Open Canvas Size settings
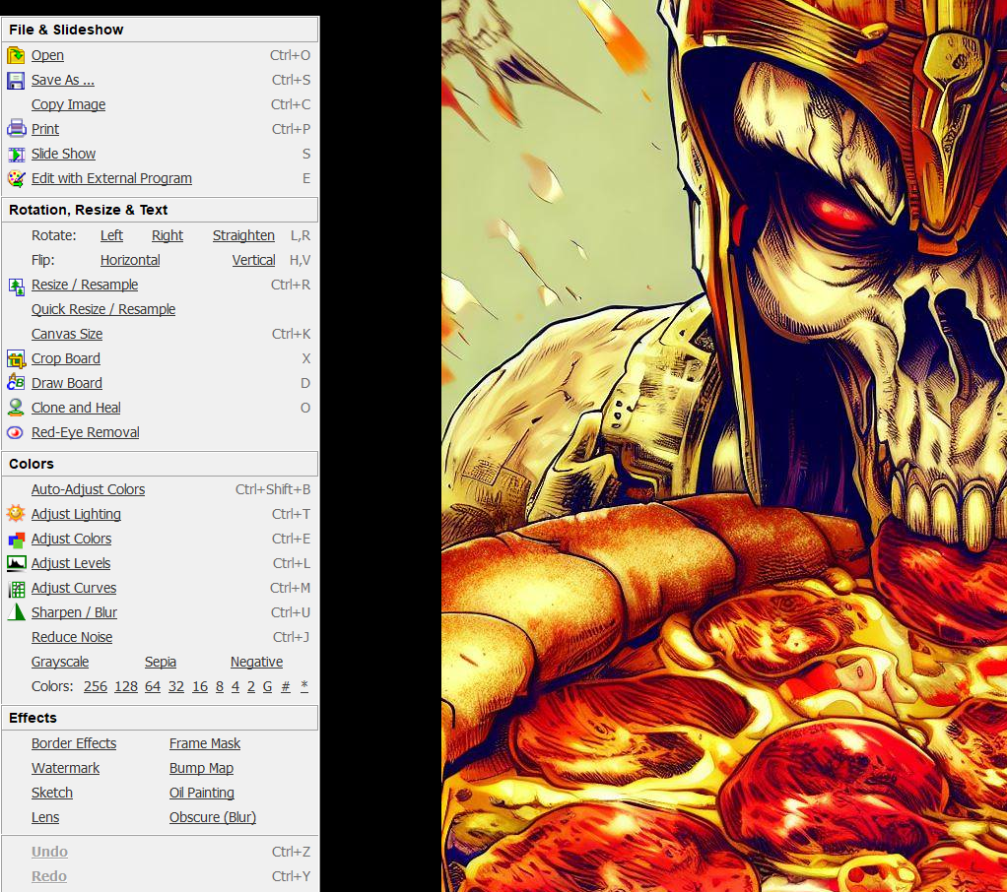Image resolution: width=1007 pixels, height=892 pixels. pos(67,334)
